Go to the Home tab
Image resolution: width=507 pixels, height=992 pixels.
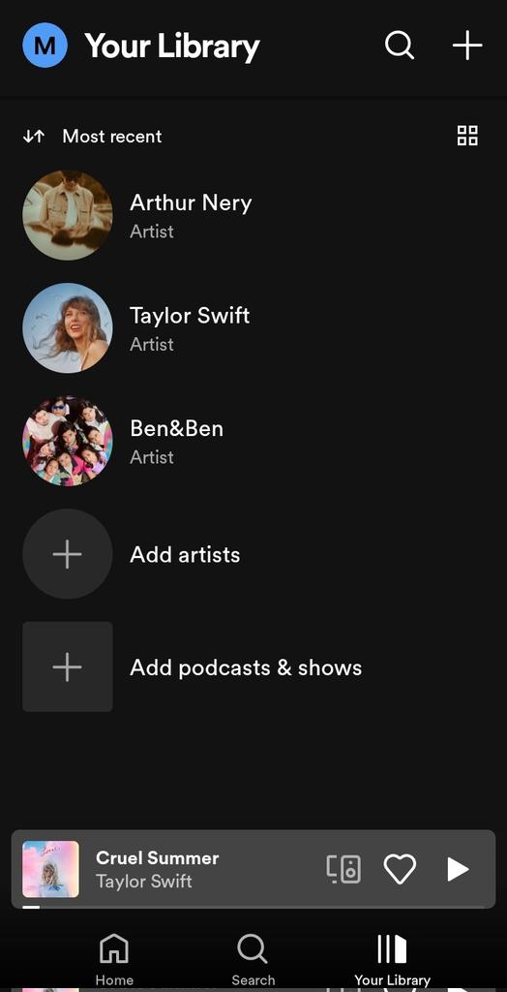114,960
